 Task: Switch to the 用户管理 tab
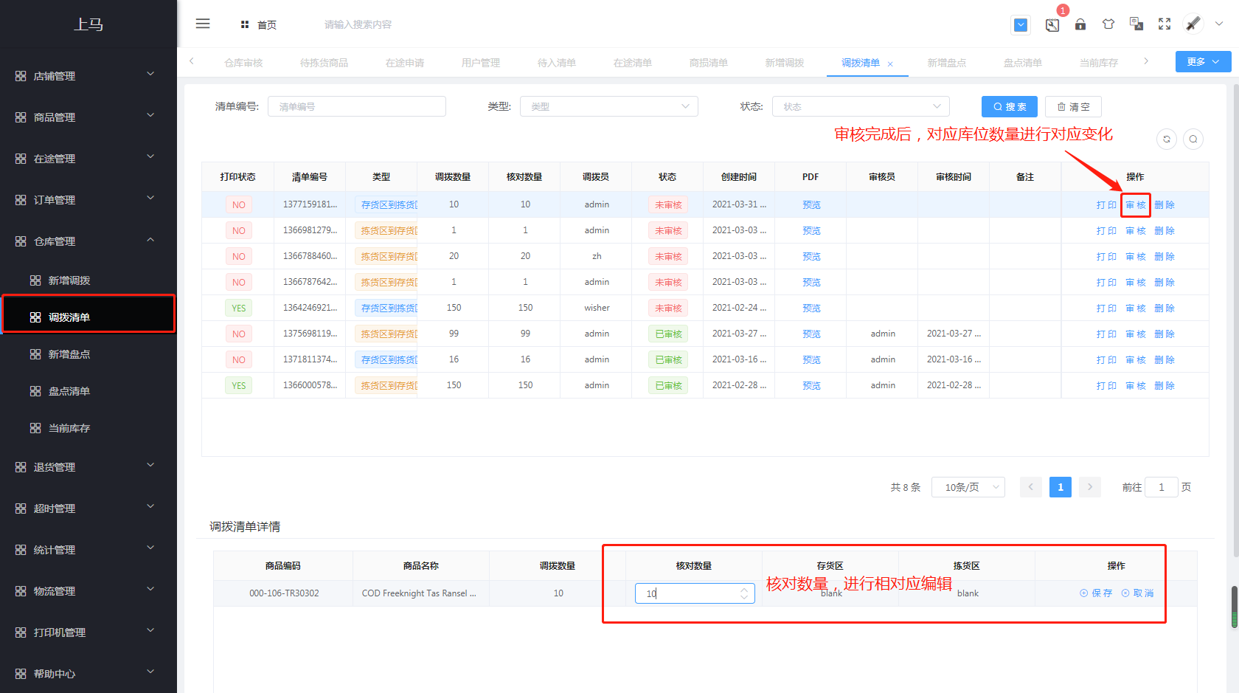[x=481, y=63]
